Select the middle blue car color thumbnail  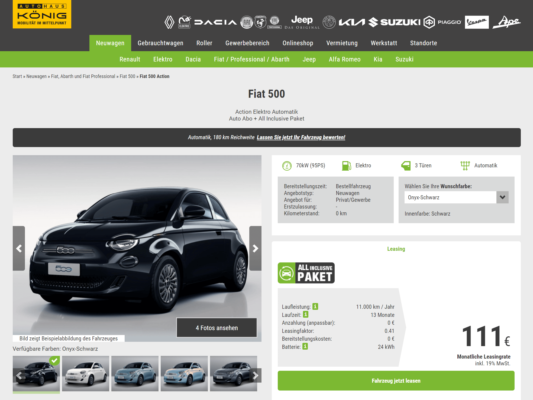click(135, 373)
